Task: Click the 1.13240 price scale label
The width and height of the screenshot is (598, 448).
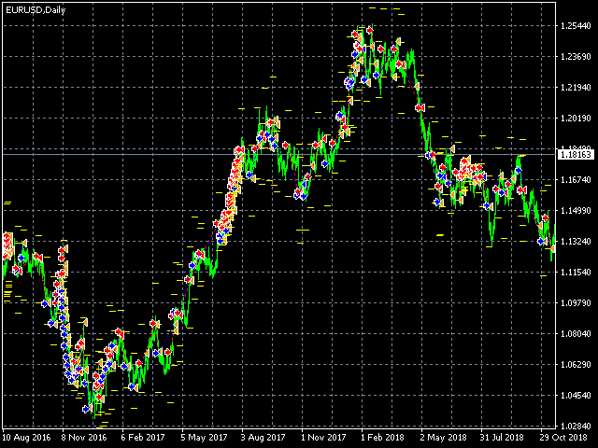Action: point(576,242)
